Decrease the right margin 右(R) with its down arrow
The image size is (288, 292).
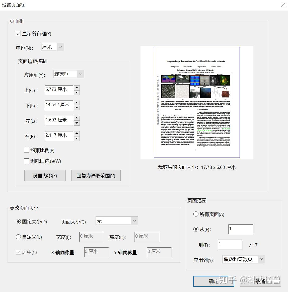[77, 138]
